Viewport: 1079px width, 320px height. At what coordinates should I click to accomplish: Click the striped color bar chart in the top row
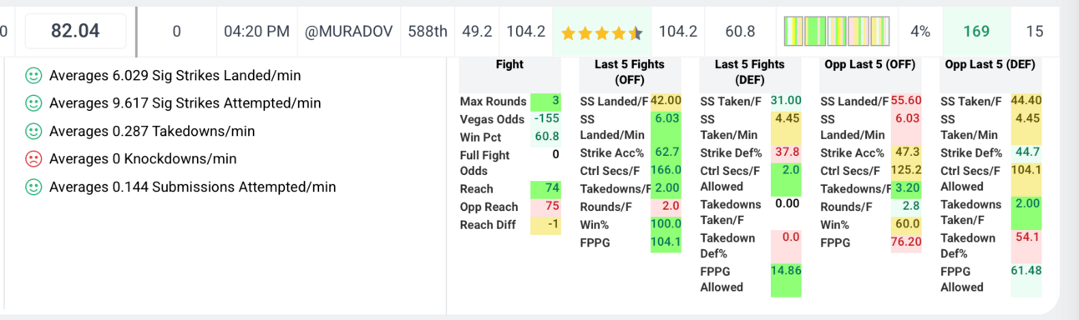pos(837,32)
